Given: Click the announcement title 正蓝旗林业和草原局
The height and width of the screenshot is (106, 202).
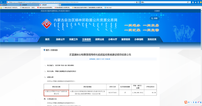Looking at the screenshot, I should 100,55.
